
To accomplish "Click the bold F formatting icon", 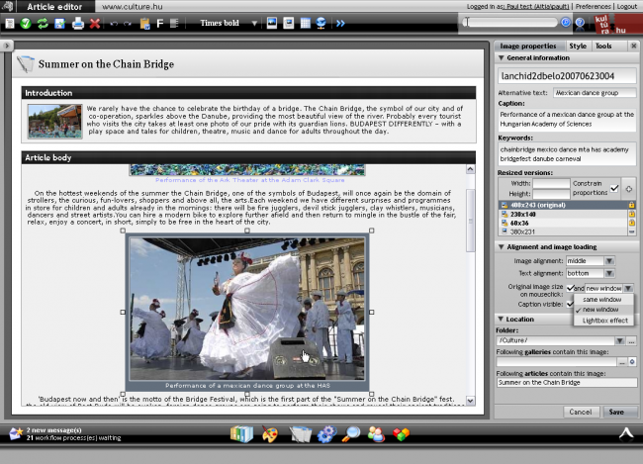I will point(160,24).
